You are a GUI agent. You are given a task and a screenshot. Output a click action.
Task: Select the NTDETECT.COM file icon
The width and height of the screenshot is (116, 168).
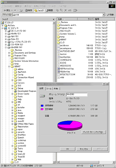tap(59, 74)
